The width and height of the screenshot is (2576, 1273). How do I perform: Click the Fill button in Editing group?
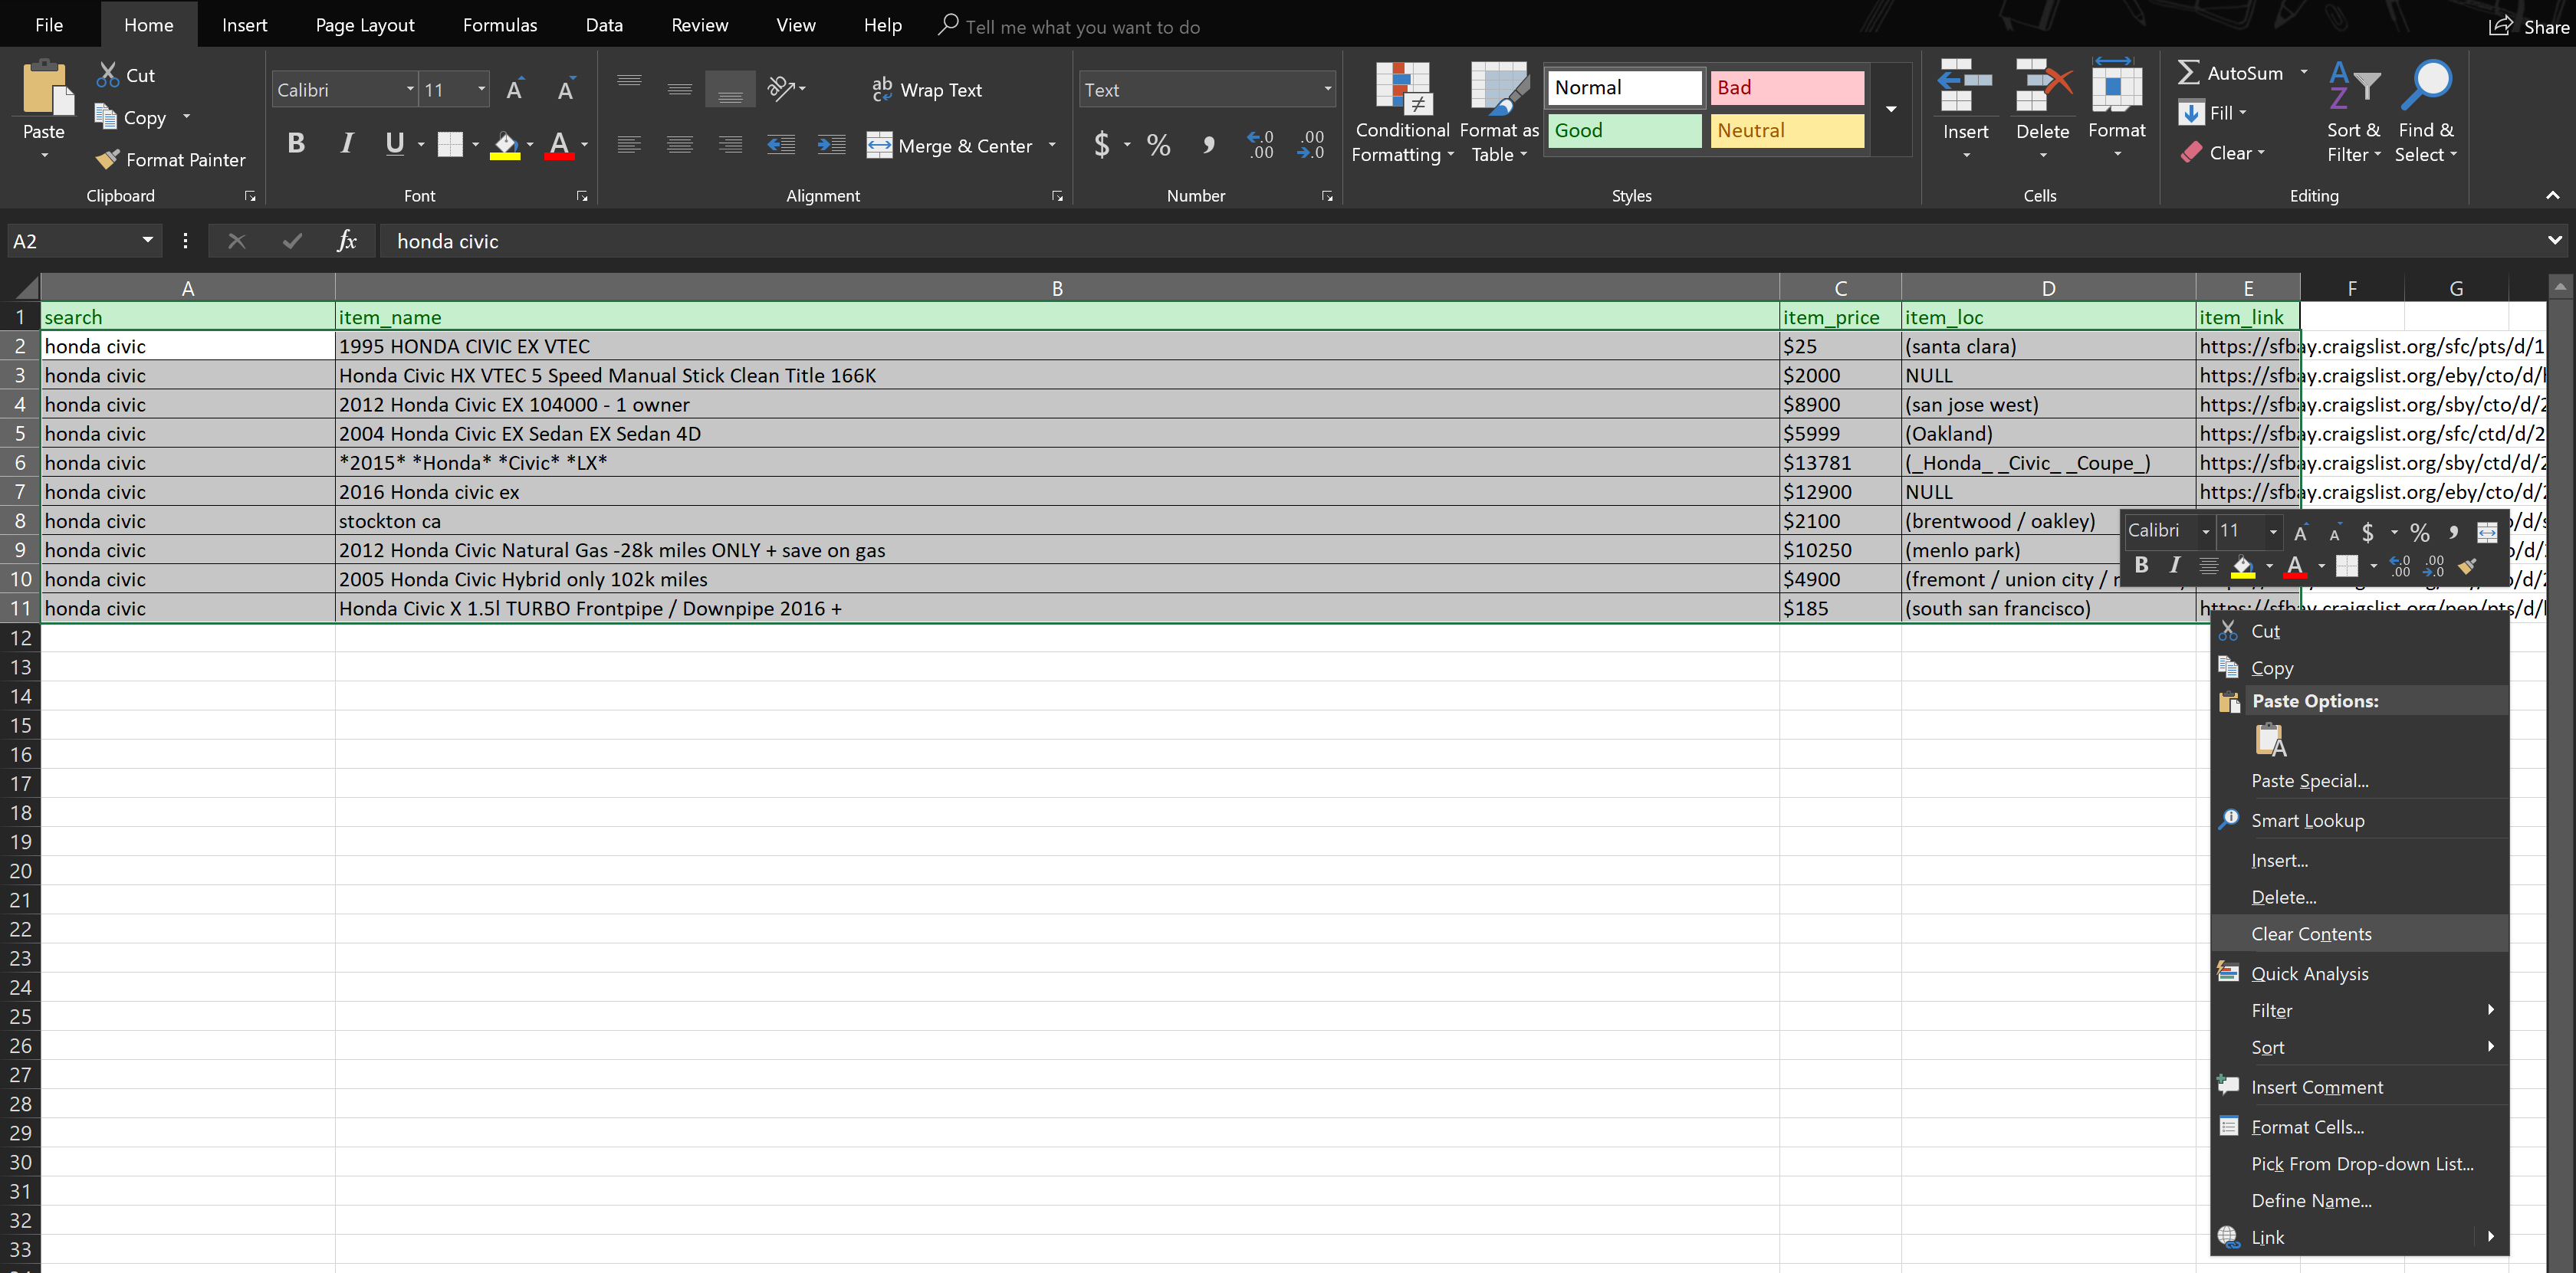point(2212,114)
